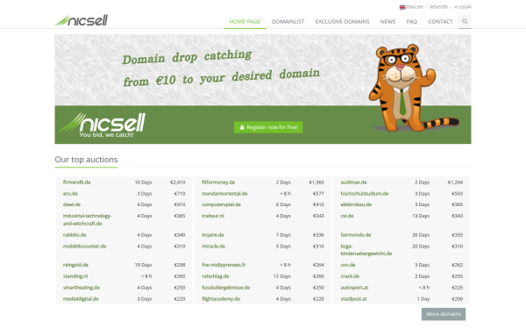Click the 13 Days value for cvl.de

click(x=421, y=216)
